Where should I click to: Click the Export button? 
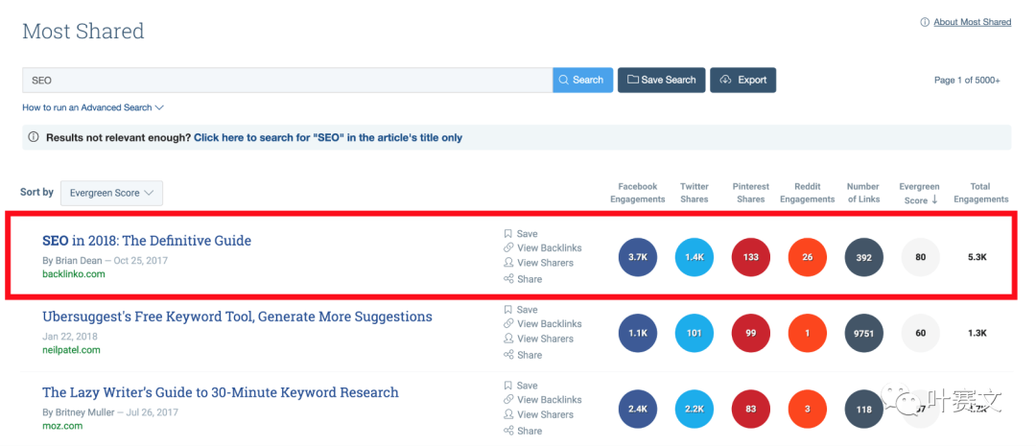[x=742, y=80]
